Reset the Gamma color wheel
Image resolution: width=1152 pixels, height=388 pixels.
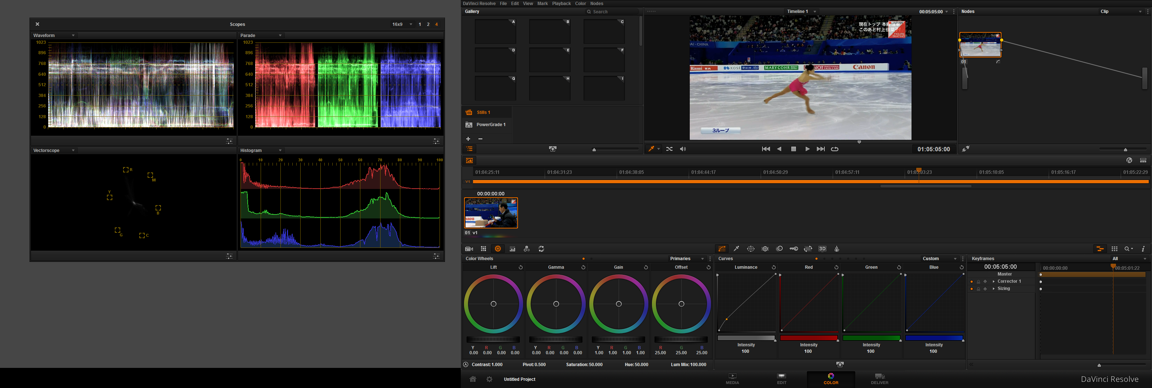583,267
